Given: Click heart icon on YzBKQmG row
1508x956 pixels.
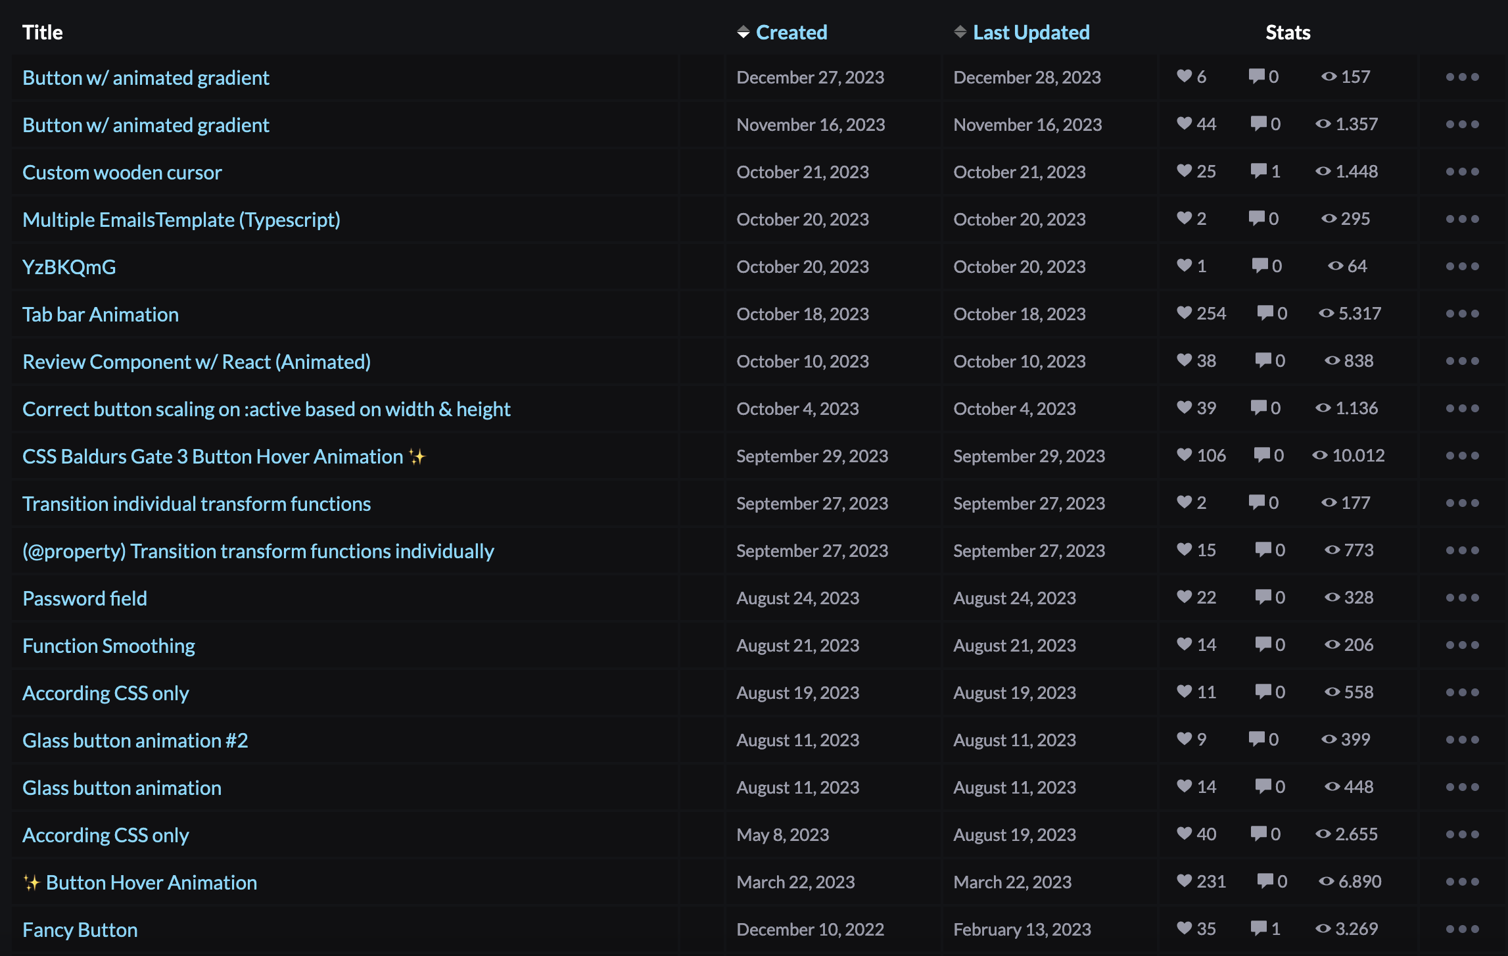Looking at the screenshot, I should [1184, 266].
